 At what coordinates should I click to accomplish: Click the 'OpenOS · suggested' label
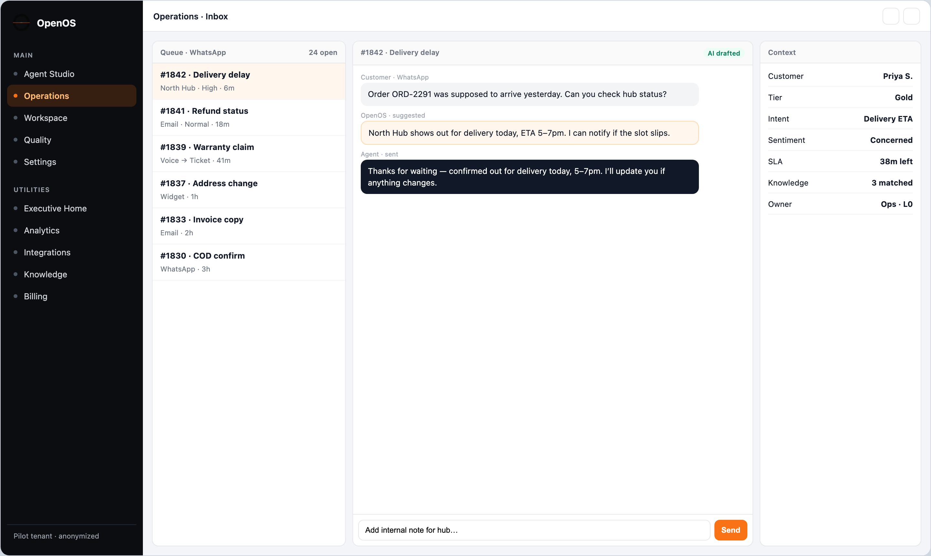coord(393,115)
